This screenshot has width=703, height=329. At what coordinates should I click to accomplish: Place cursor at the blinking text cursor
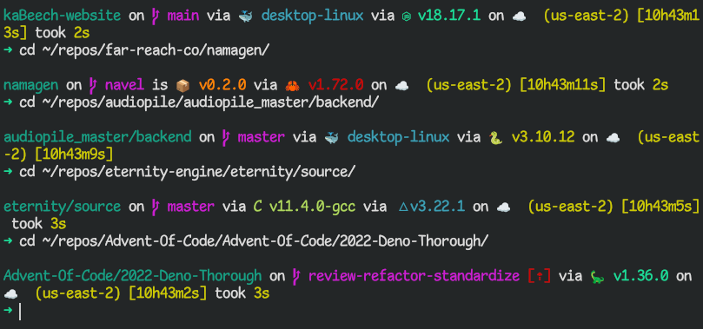coord(20,312)
